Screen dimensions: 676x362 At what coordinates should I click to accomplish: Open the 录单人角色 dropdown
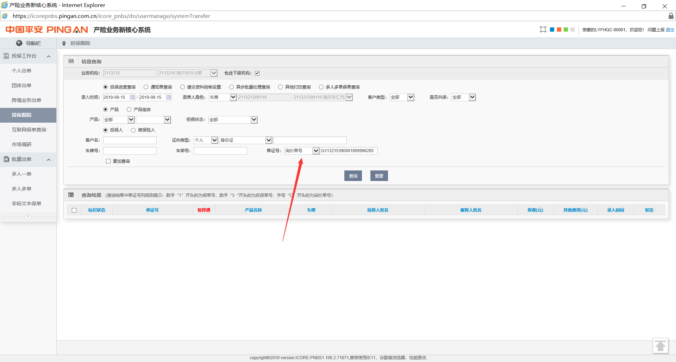pos(223,97)
